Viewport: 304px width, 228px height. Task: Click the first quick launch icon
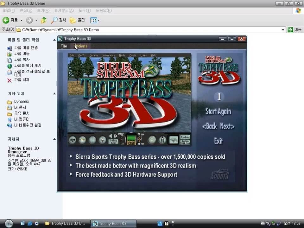click(x=23, y=224)
